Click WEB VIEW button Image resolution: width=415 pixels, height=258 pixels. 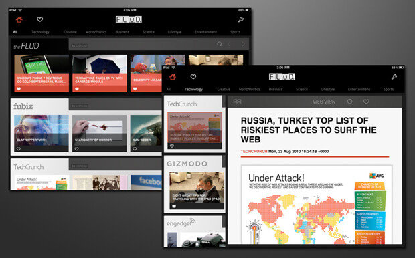pos(324,102)
